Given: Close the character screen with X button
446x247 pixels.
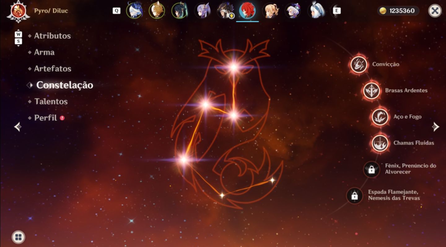Looking at the screenshot, I should click(435, 11).
